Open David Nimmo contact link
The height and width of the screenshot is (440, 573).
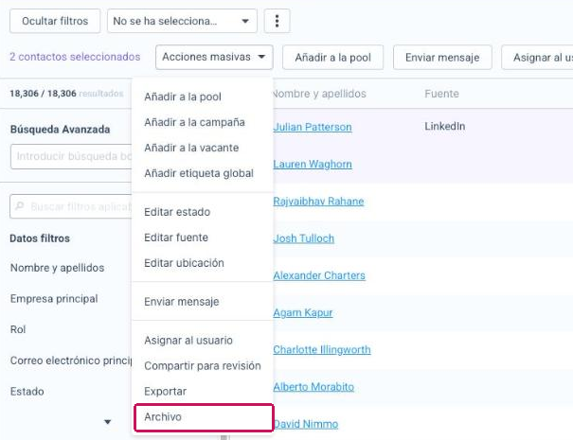point(306,424)
